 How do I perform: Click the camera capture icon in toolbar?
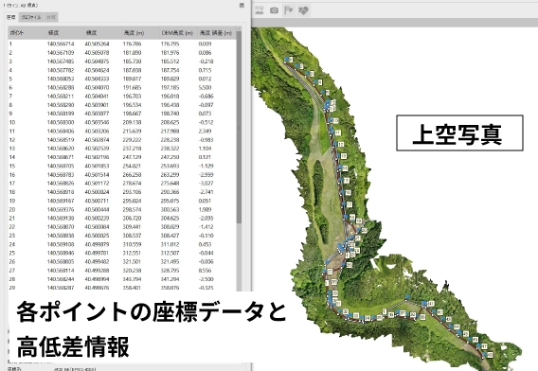[274, 10]
